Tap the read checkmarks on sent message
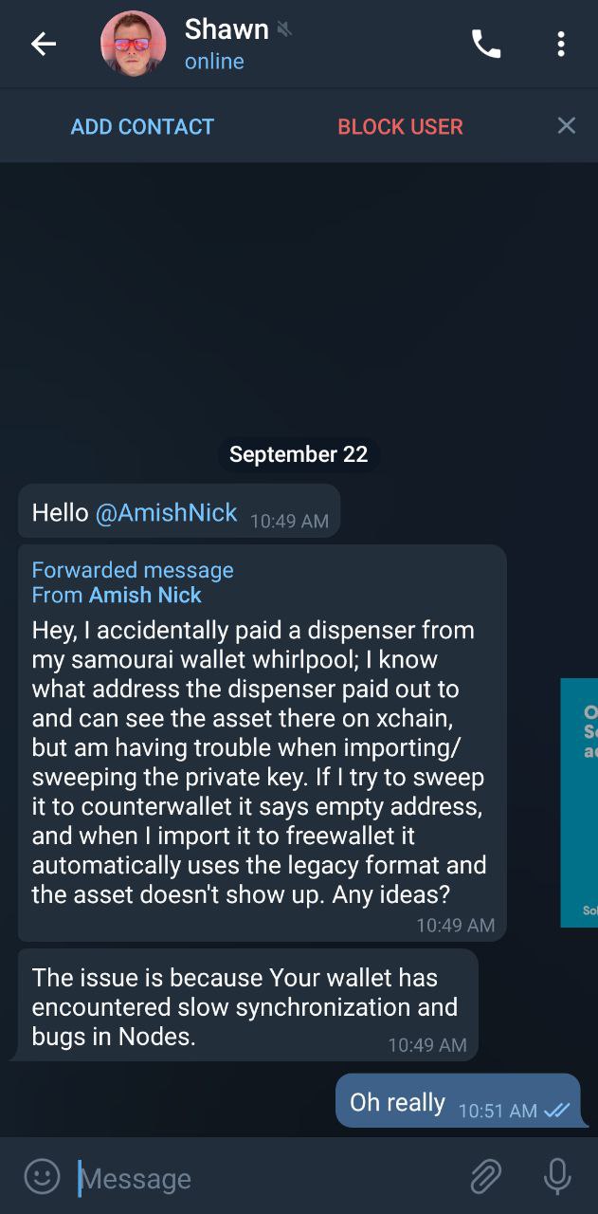The height and width of the screenshot is (1214, 598). point(556,1111)
